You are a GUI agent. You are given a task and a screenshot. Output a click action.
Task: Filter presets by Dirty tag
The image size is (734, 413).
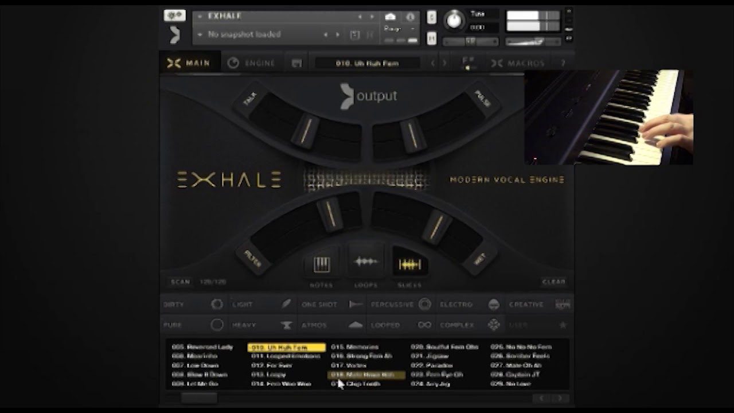click(x=194, y=305)
